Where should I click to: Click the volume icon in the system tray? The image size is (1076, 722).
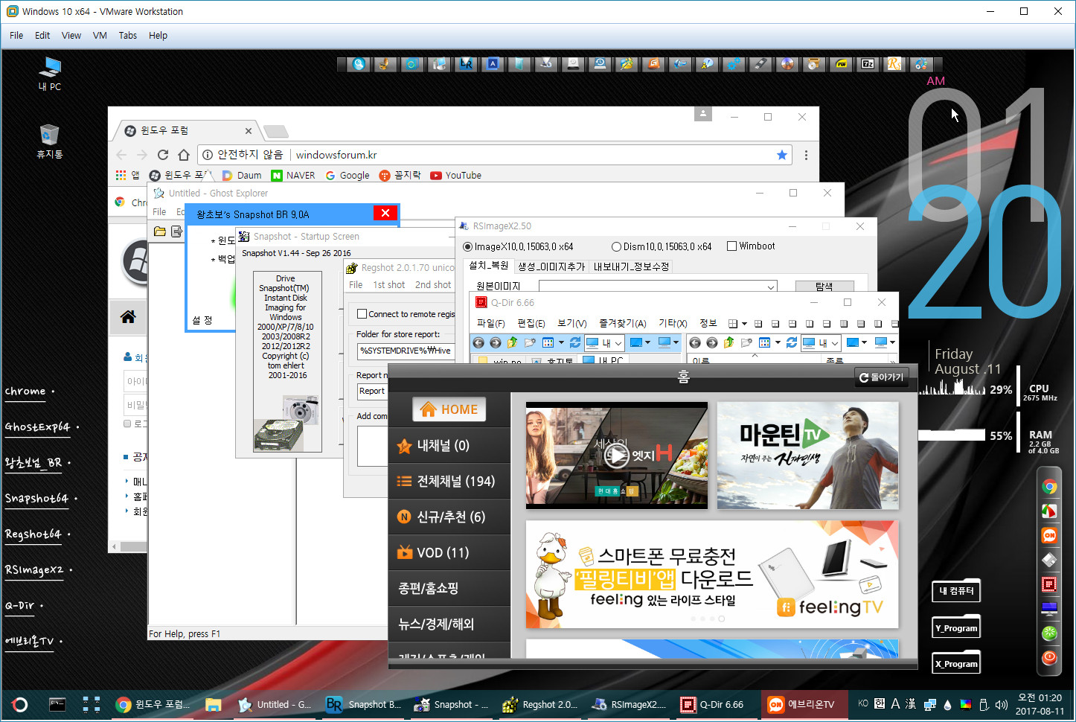1001,704
